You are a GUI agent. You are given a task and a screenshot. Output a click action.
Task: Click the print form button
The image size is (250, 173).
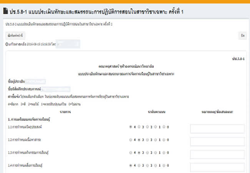(x=15, y=35)
